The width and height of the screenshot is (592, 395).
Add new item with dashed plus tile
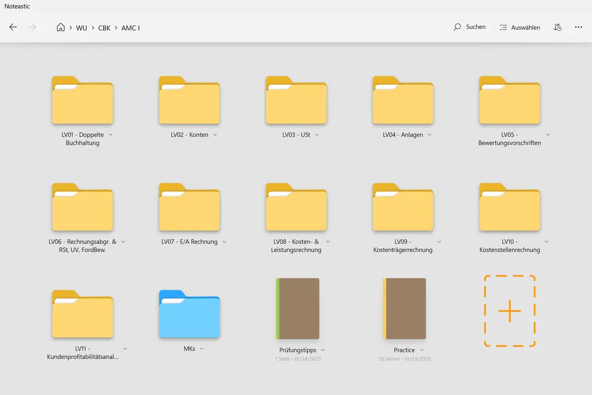(509, 311)
